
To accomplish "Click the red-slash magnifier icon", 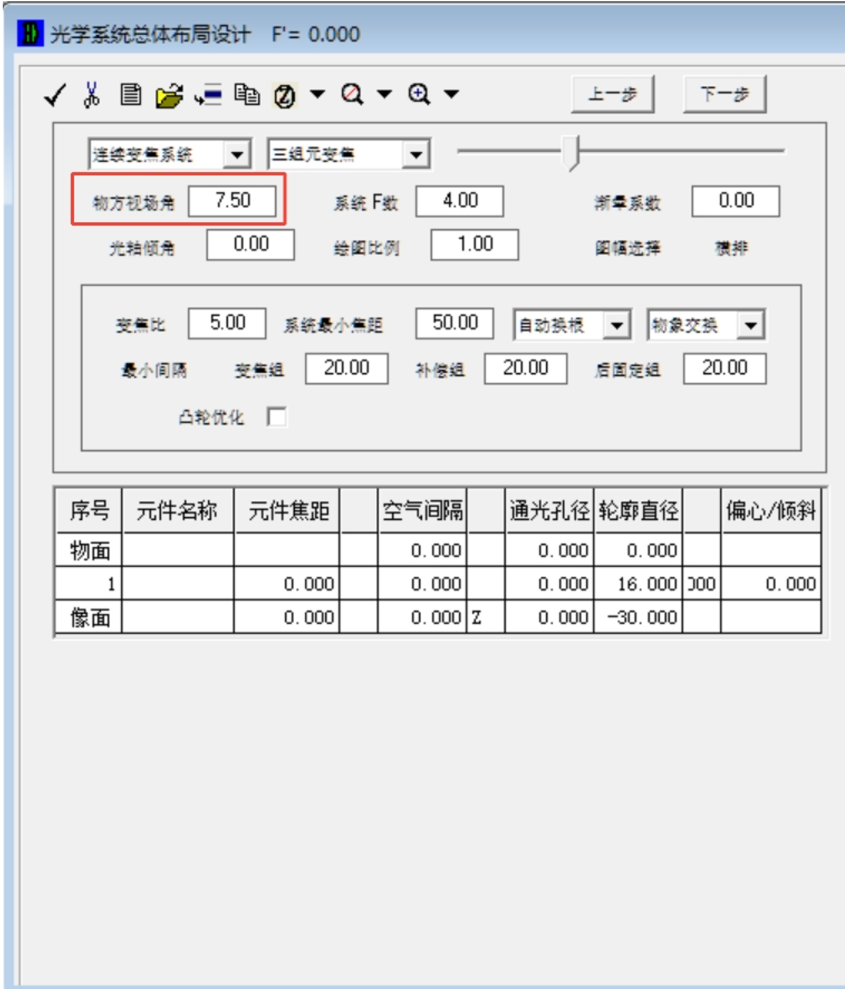I will [352, 94].
